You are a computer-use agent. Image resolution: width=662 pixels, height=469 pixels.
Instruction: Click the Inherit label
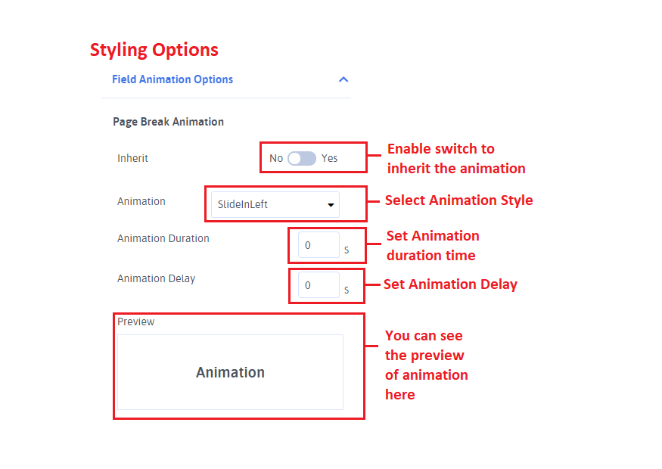(x=133, y=159)
